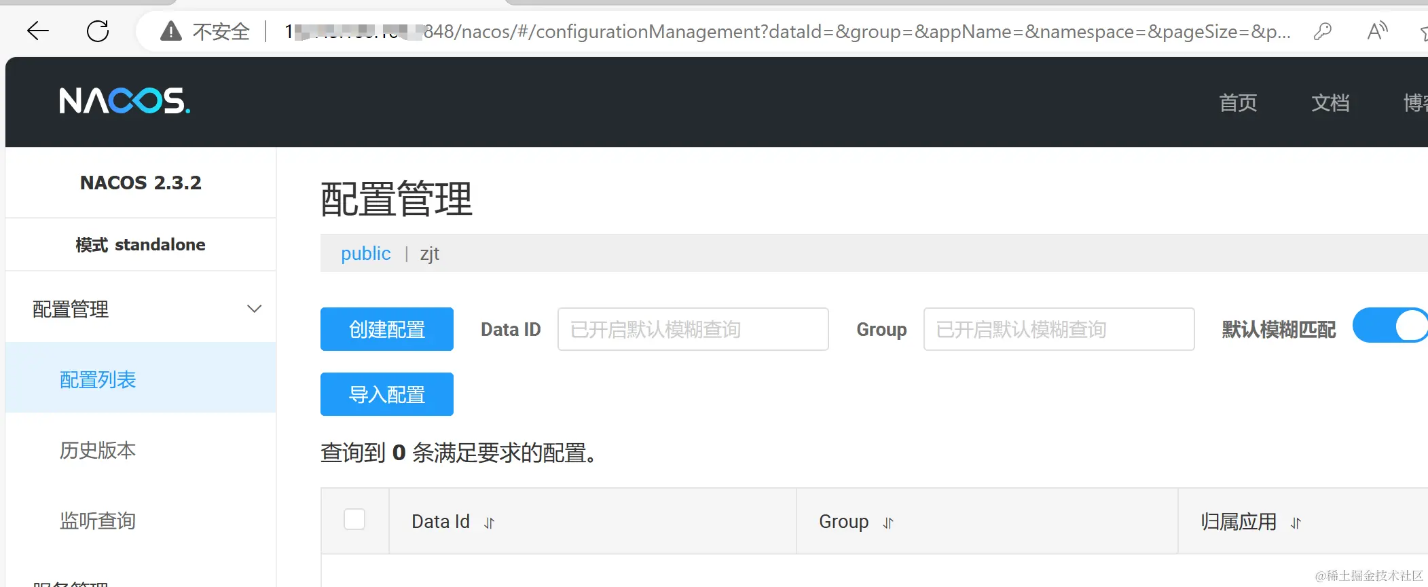
Task: Switch to the zjt namespace
Action: point(430,254)
